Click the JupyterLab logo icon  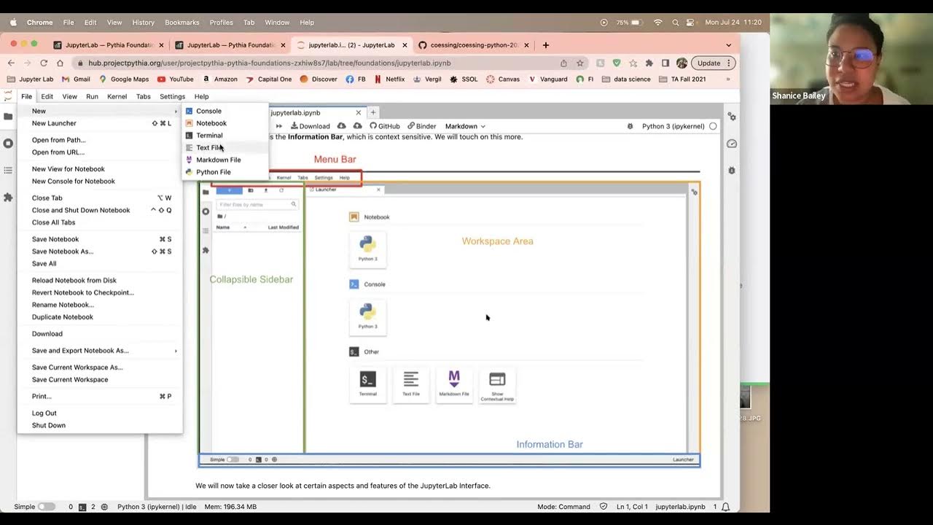click(8, 96)
